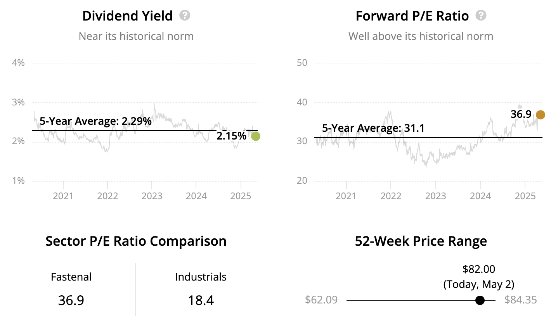This screenshot has width=551, height=324.
Task: Click "Near its historical norm" subtitle
Action: click(x=136, y=36)
